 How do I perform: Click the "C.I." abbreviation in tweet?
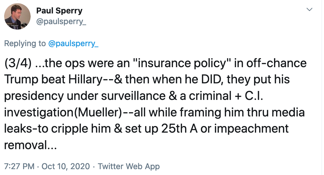click(254, 96)
